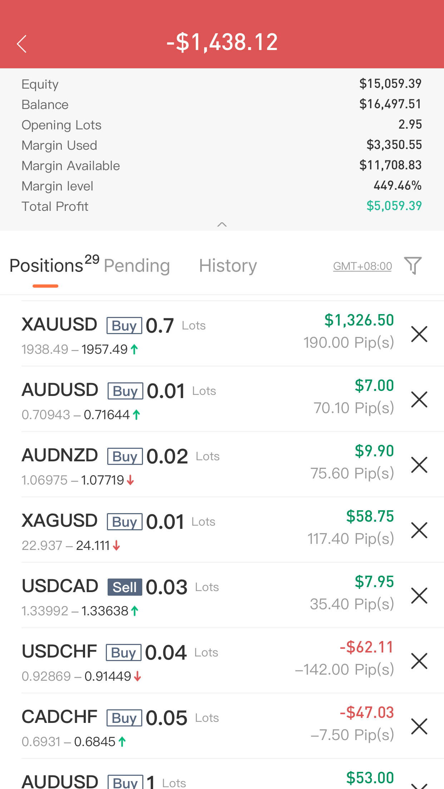Close the AUDUSD 0.01 lots position

[x=419, y=400]
